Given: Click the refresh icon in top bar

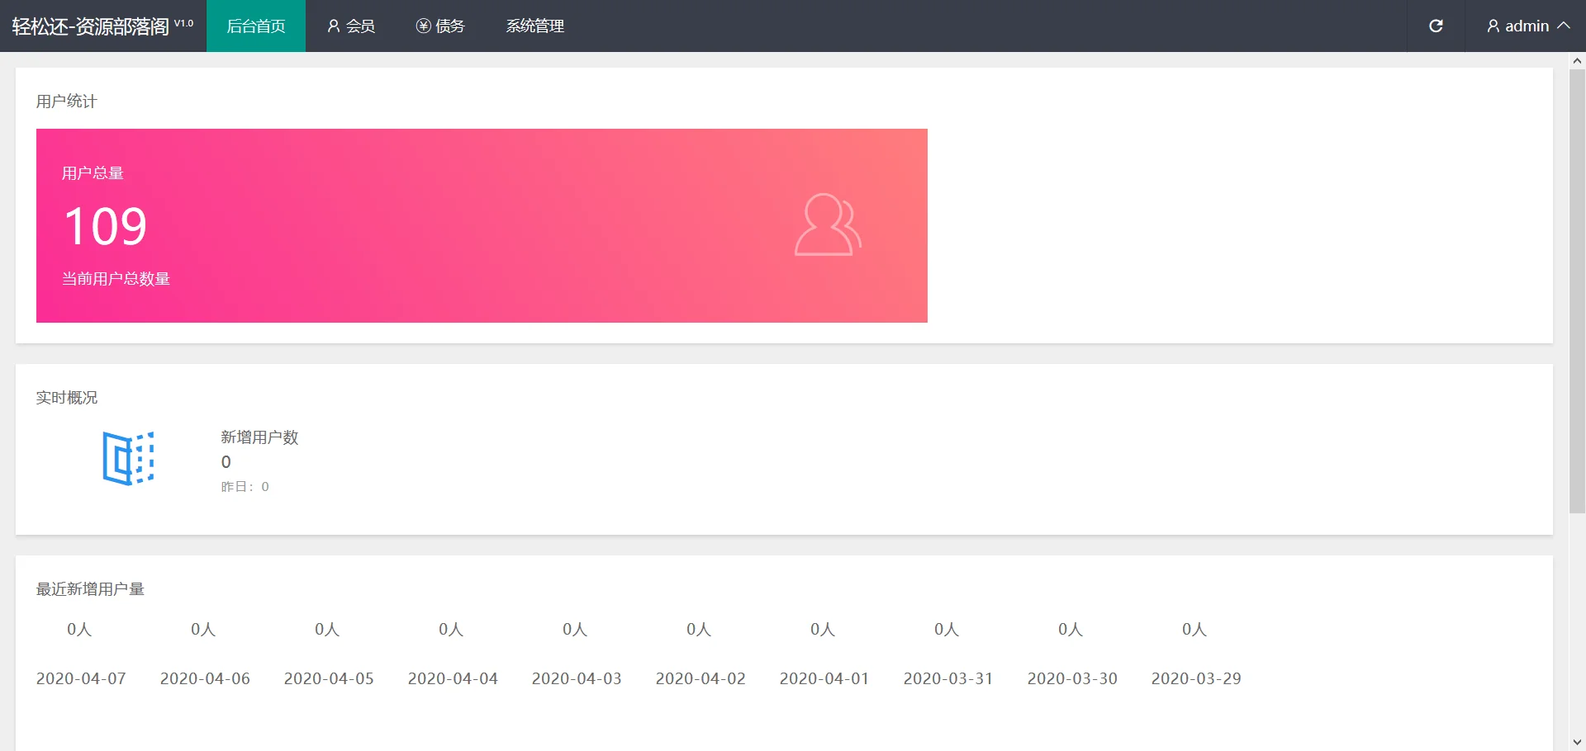Looking at the screenshot, I should [1436, 26].
